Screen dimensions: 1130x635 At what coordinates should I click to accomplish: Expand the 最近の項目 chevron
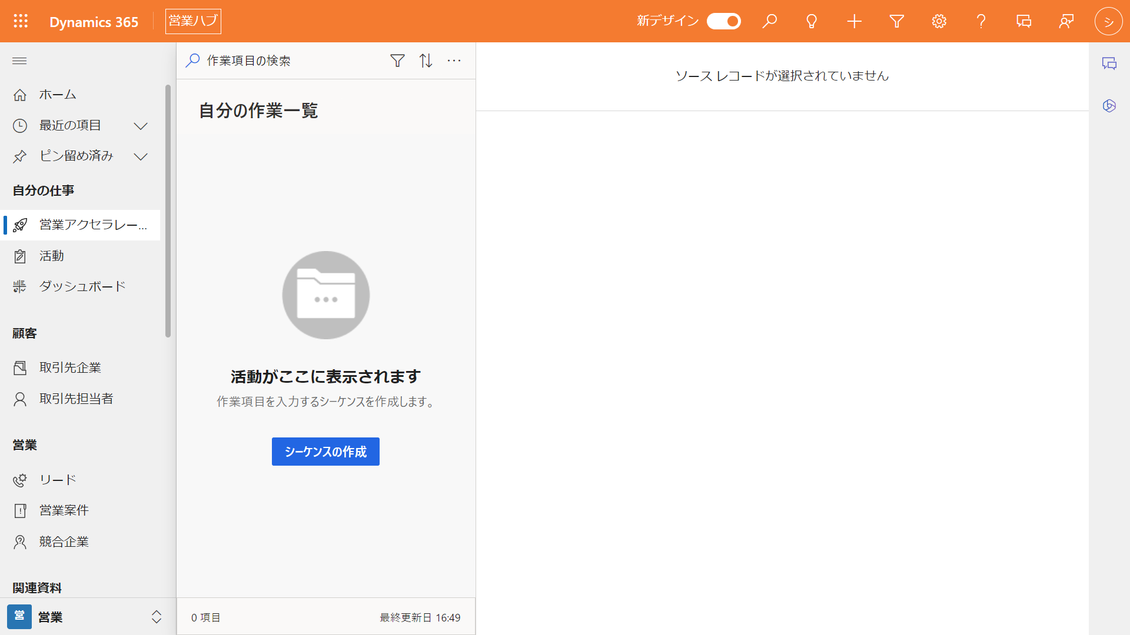141,126
